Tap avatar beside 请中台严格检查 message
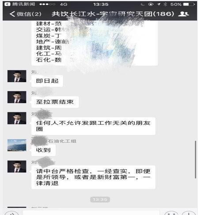The height and width of the screenshot is (215, 198). tap(17, 167)
